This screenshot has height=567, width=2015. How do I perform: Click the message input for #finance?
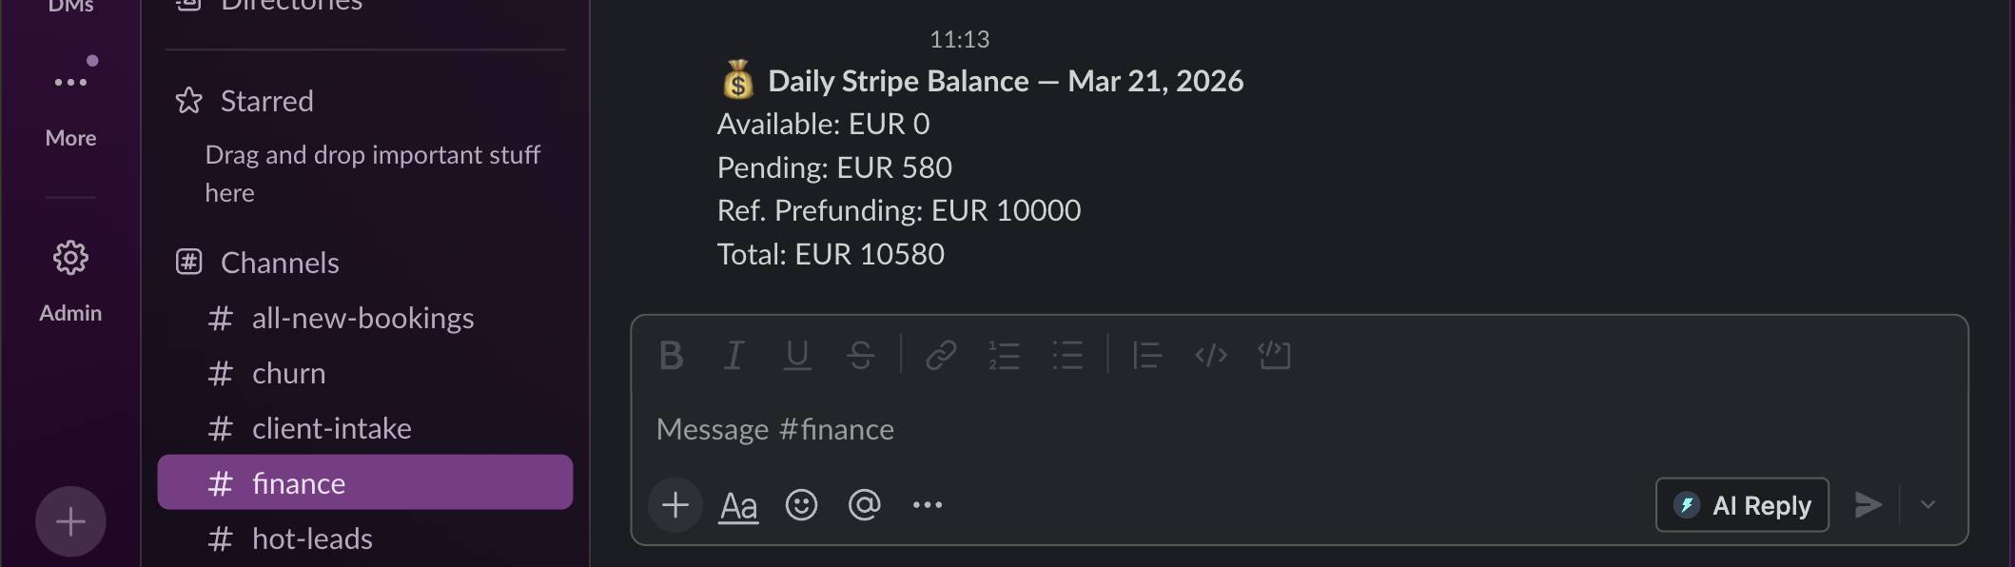click(x=1142, y=428)
